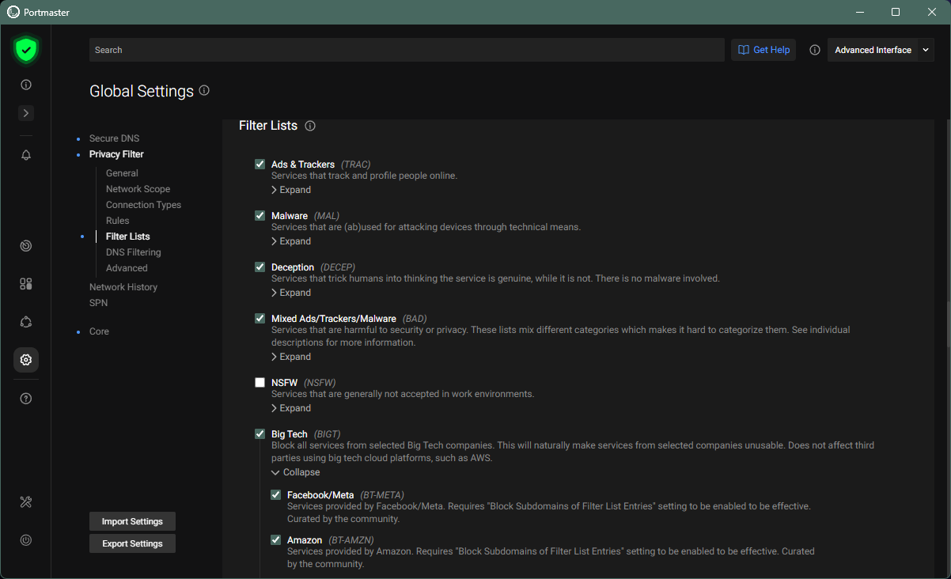
Task: Select the Filter Lists subsection
Action: click(x=127, y=237)
